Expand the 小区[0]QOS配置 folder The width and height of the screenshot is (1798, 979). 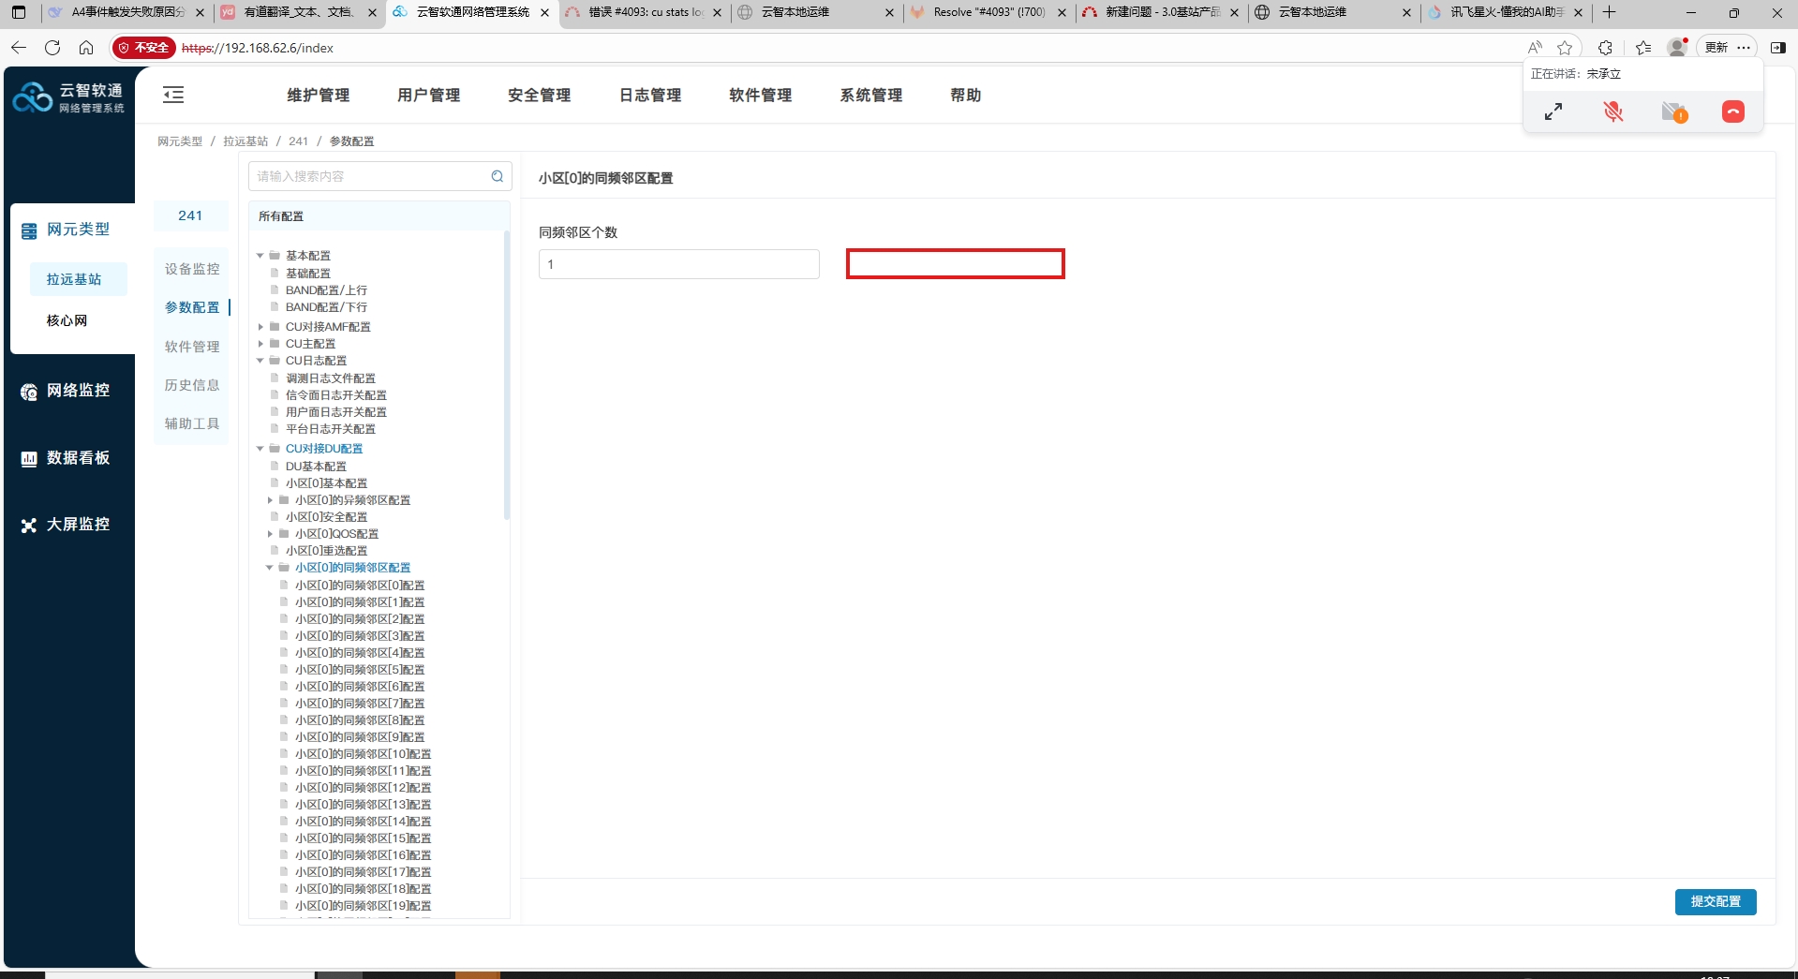tap(270, 534)
